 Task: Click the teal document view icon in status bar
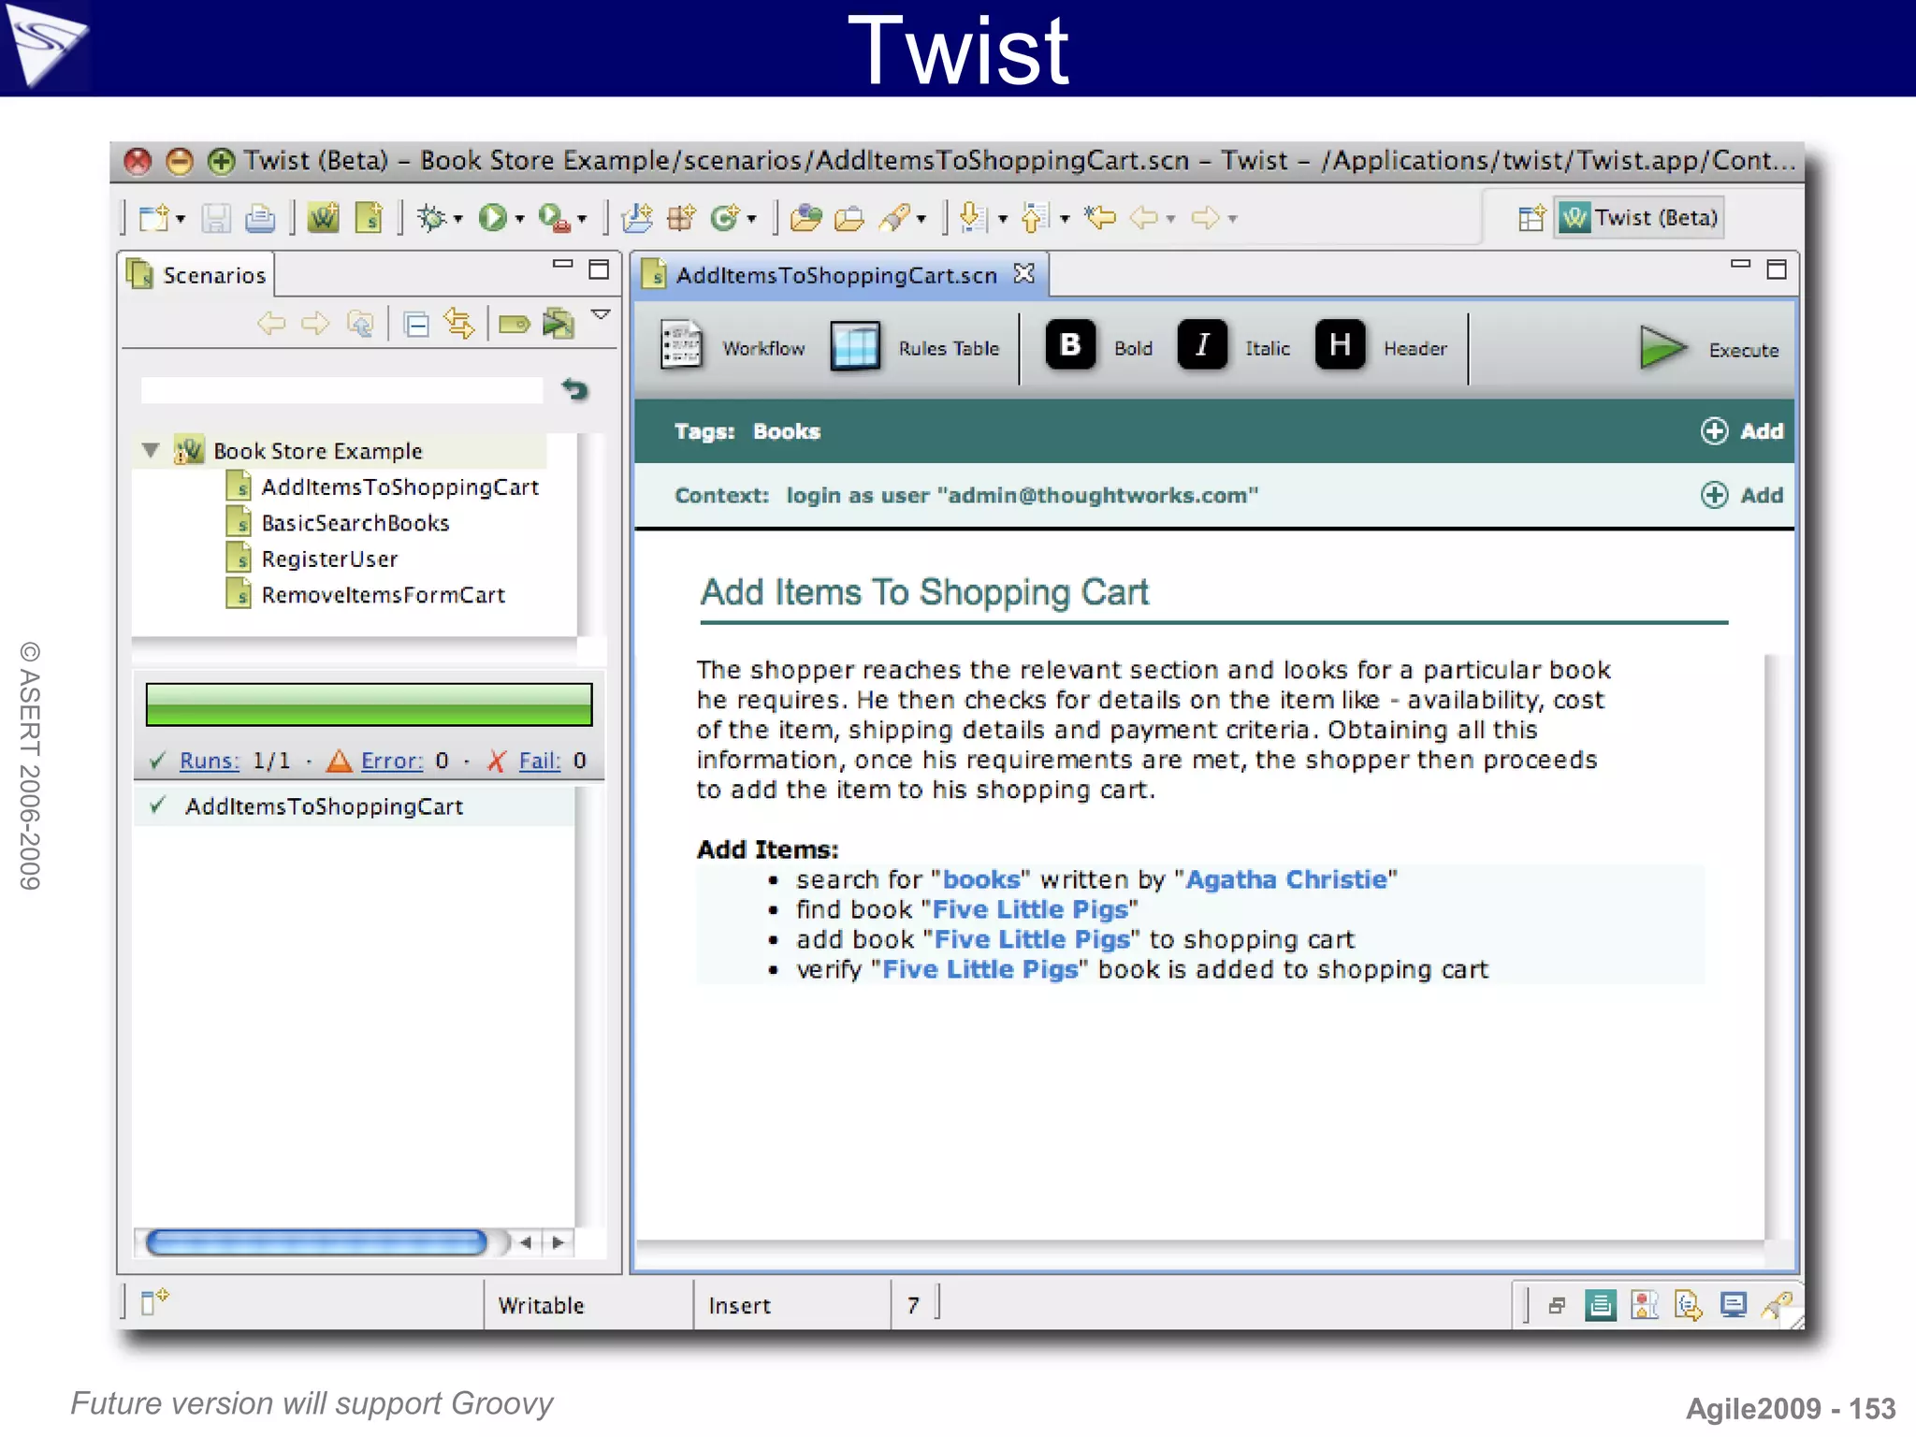(1600, 1304)
